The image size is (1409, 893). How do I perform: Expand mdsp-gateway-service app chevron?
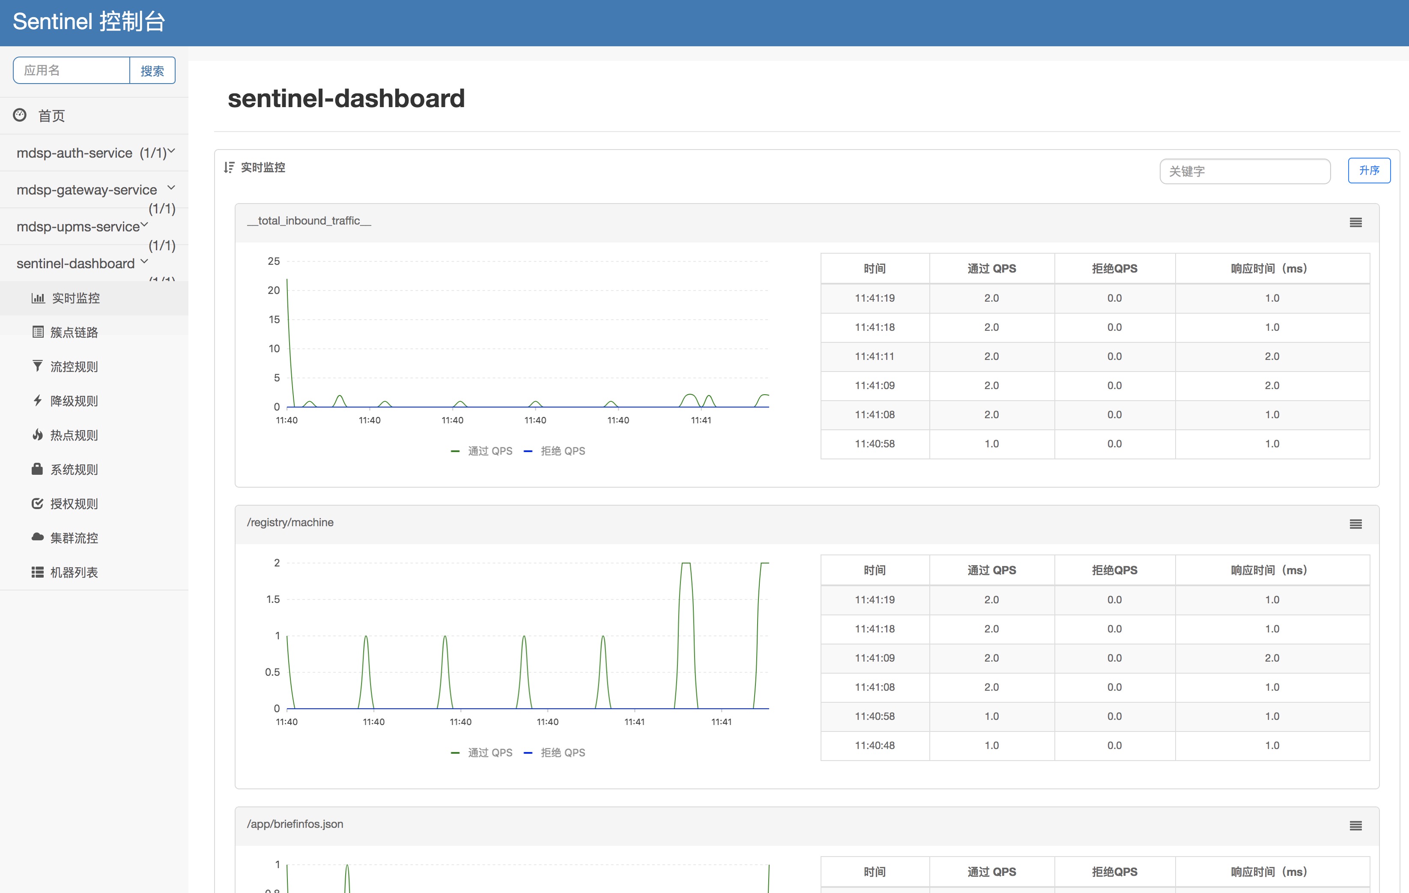[171, 188]
